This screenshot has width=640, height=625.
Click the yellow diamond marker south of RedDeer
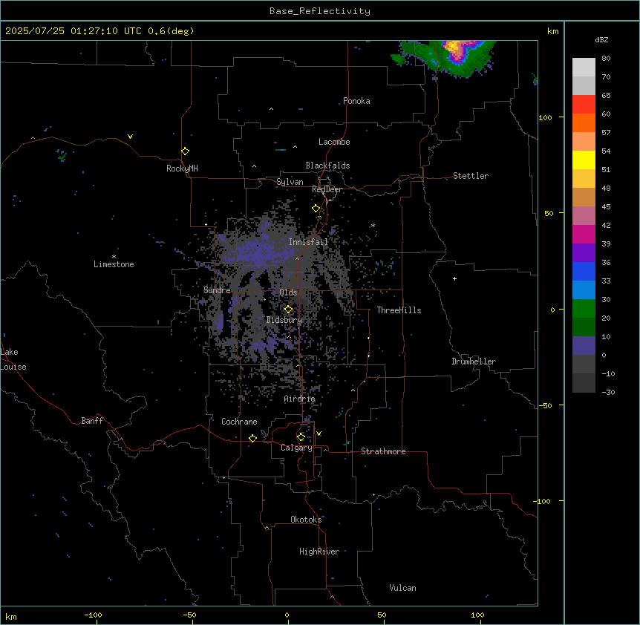[x=316, y=209]
